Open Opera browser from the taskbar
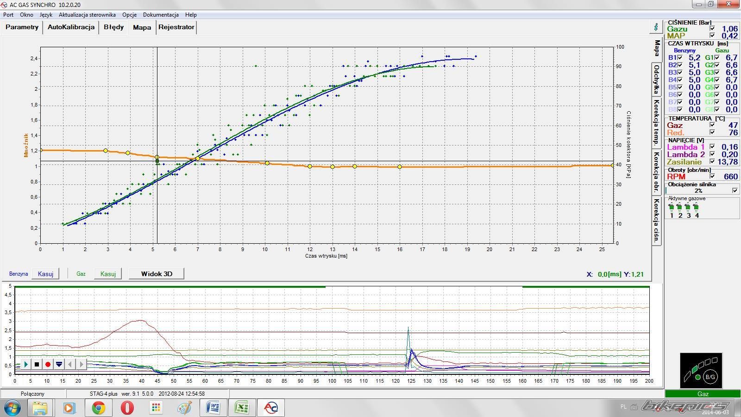Viewport: 741px width, 417px height. coord(127,408)
